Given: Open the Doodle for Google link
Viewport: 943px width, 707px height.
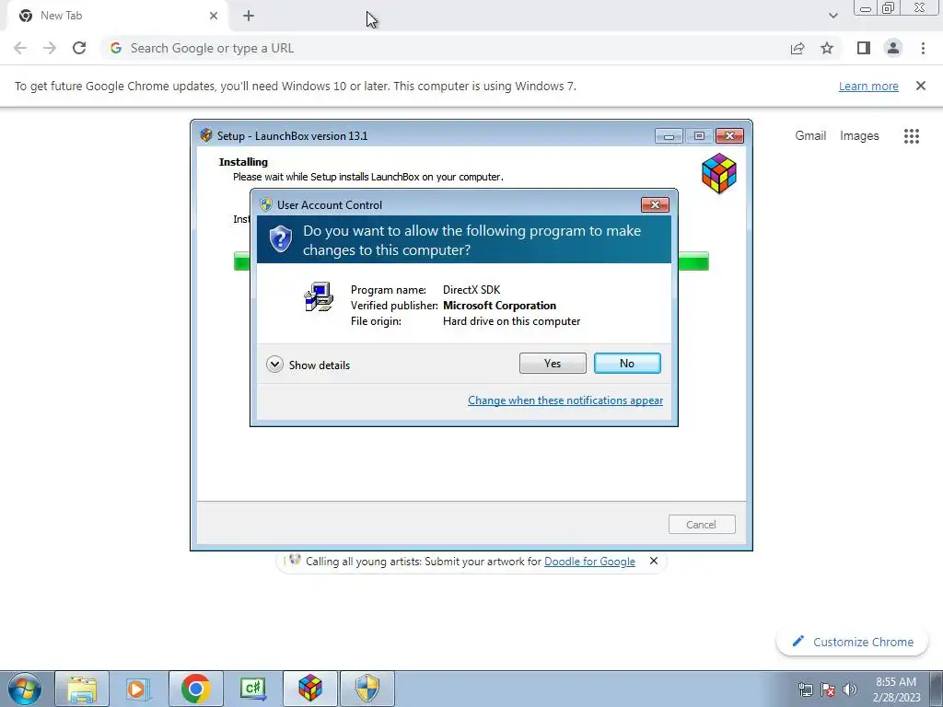Looking at the screenshot, I should pyautogui.click(x=589, y=562).
